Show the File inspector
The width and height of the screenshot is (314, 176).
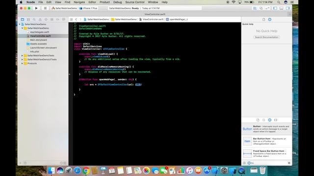[264, 20]
